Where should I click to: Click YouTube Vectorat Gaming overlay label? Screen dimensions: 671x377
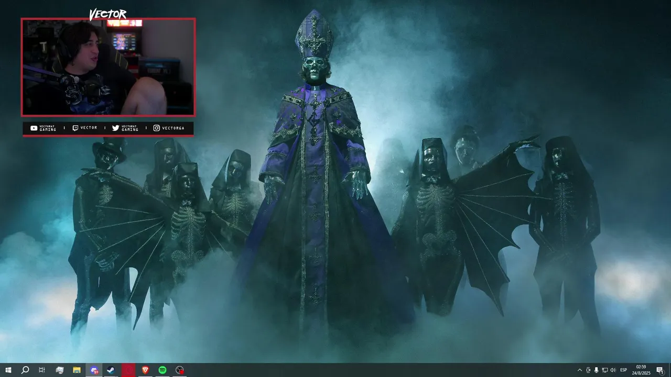coord(43,128)
